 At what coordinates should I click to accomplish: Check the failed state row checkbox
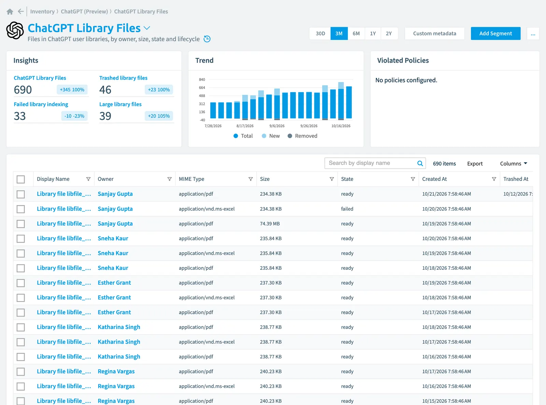point(21,209)
